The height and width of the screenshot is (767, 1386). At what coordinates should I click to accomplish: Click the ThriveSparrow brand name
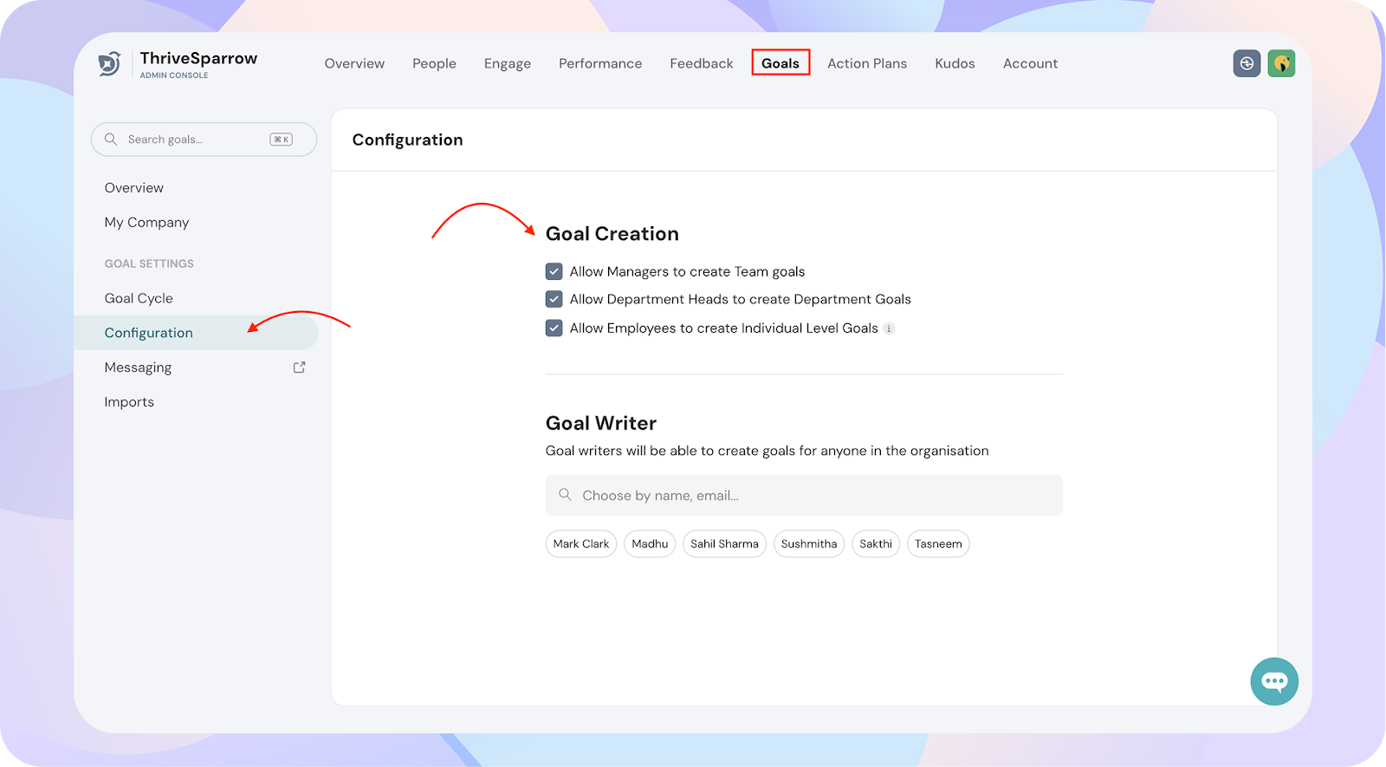point(198,58)
